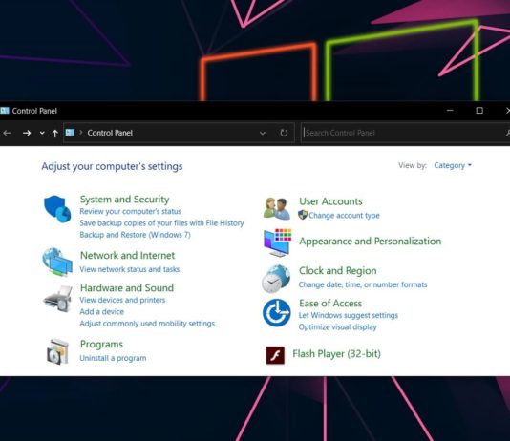Minimize the Control Panel window
The image size is (510, 441).
coord(450,111)
